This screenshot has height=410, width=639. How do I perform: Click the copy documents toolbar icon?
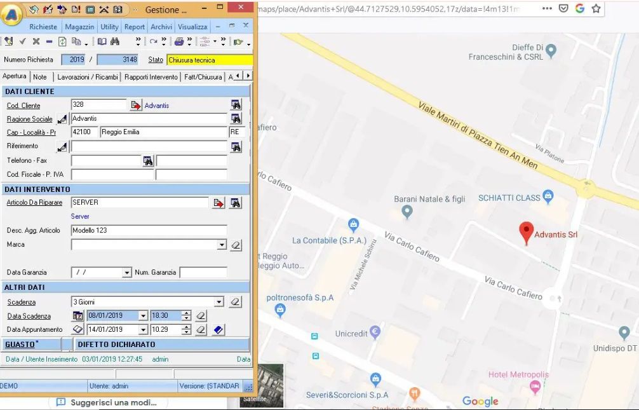(76, 41)
